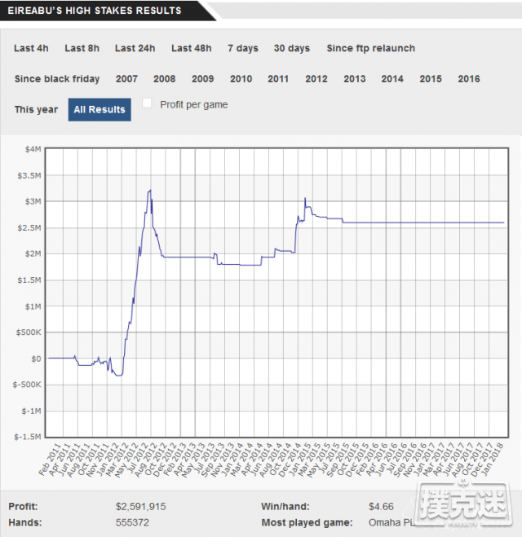Click the flat $2.6M line segment

pyautogui.click(x=423, y=222)
